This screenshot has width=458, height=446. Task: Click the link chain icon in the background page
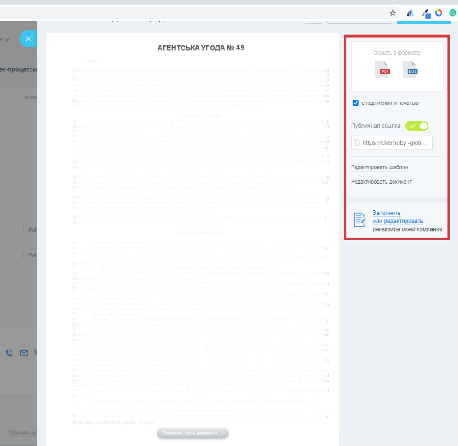click(x=8, y=39)
